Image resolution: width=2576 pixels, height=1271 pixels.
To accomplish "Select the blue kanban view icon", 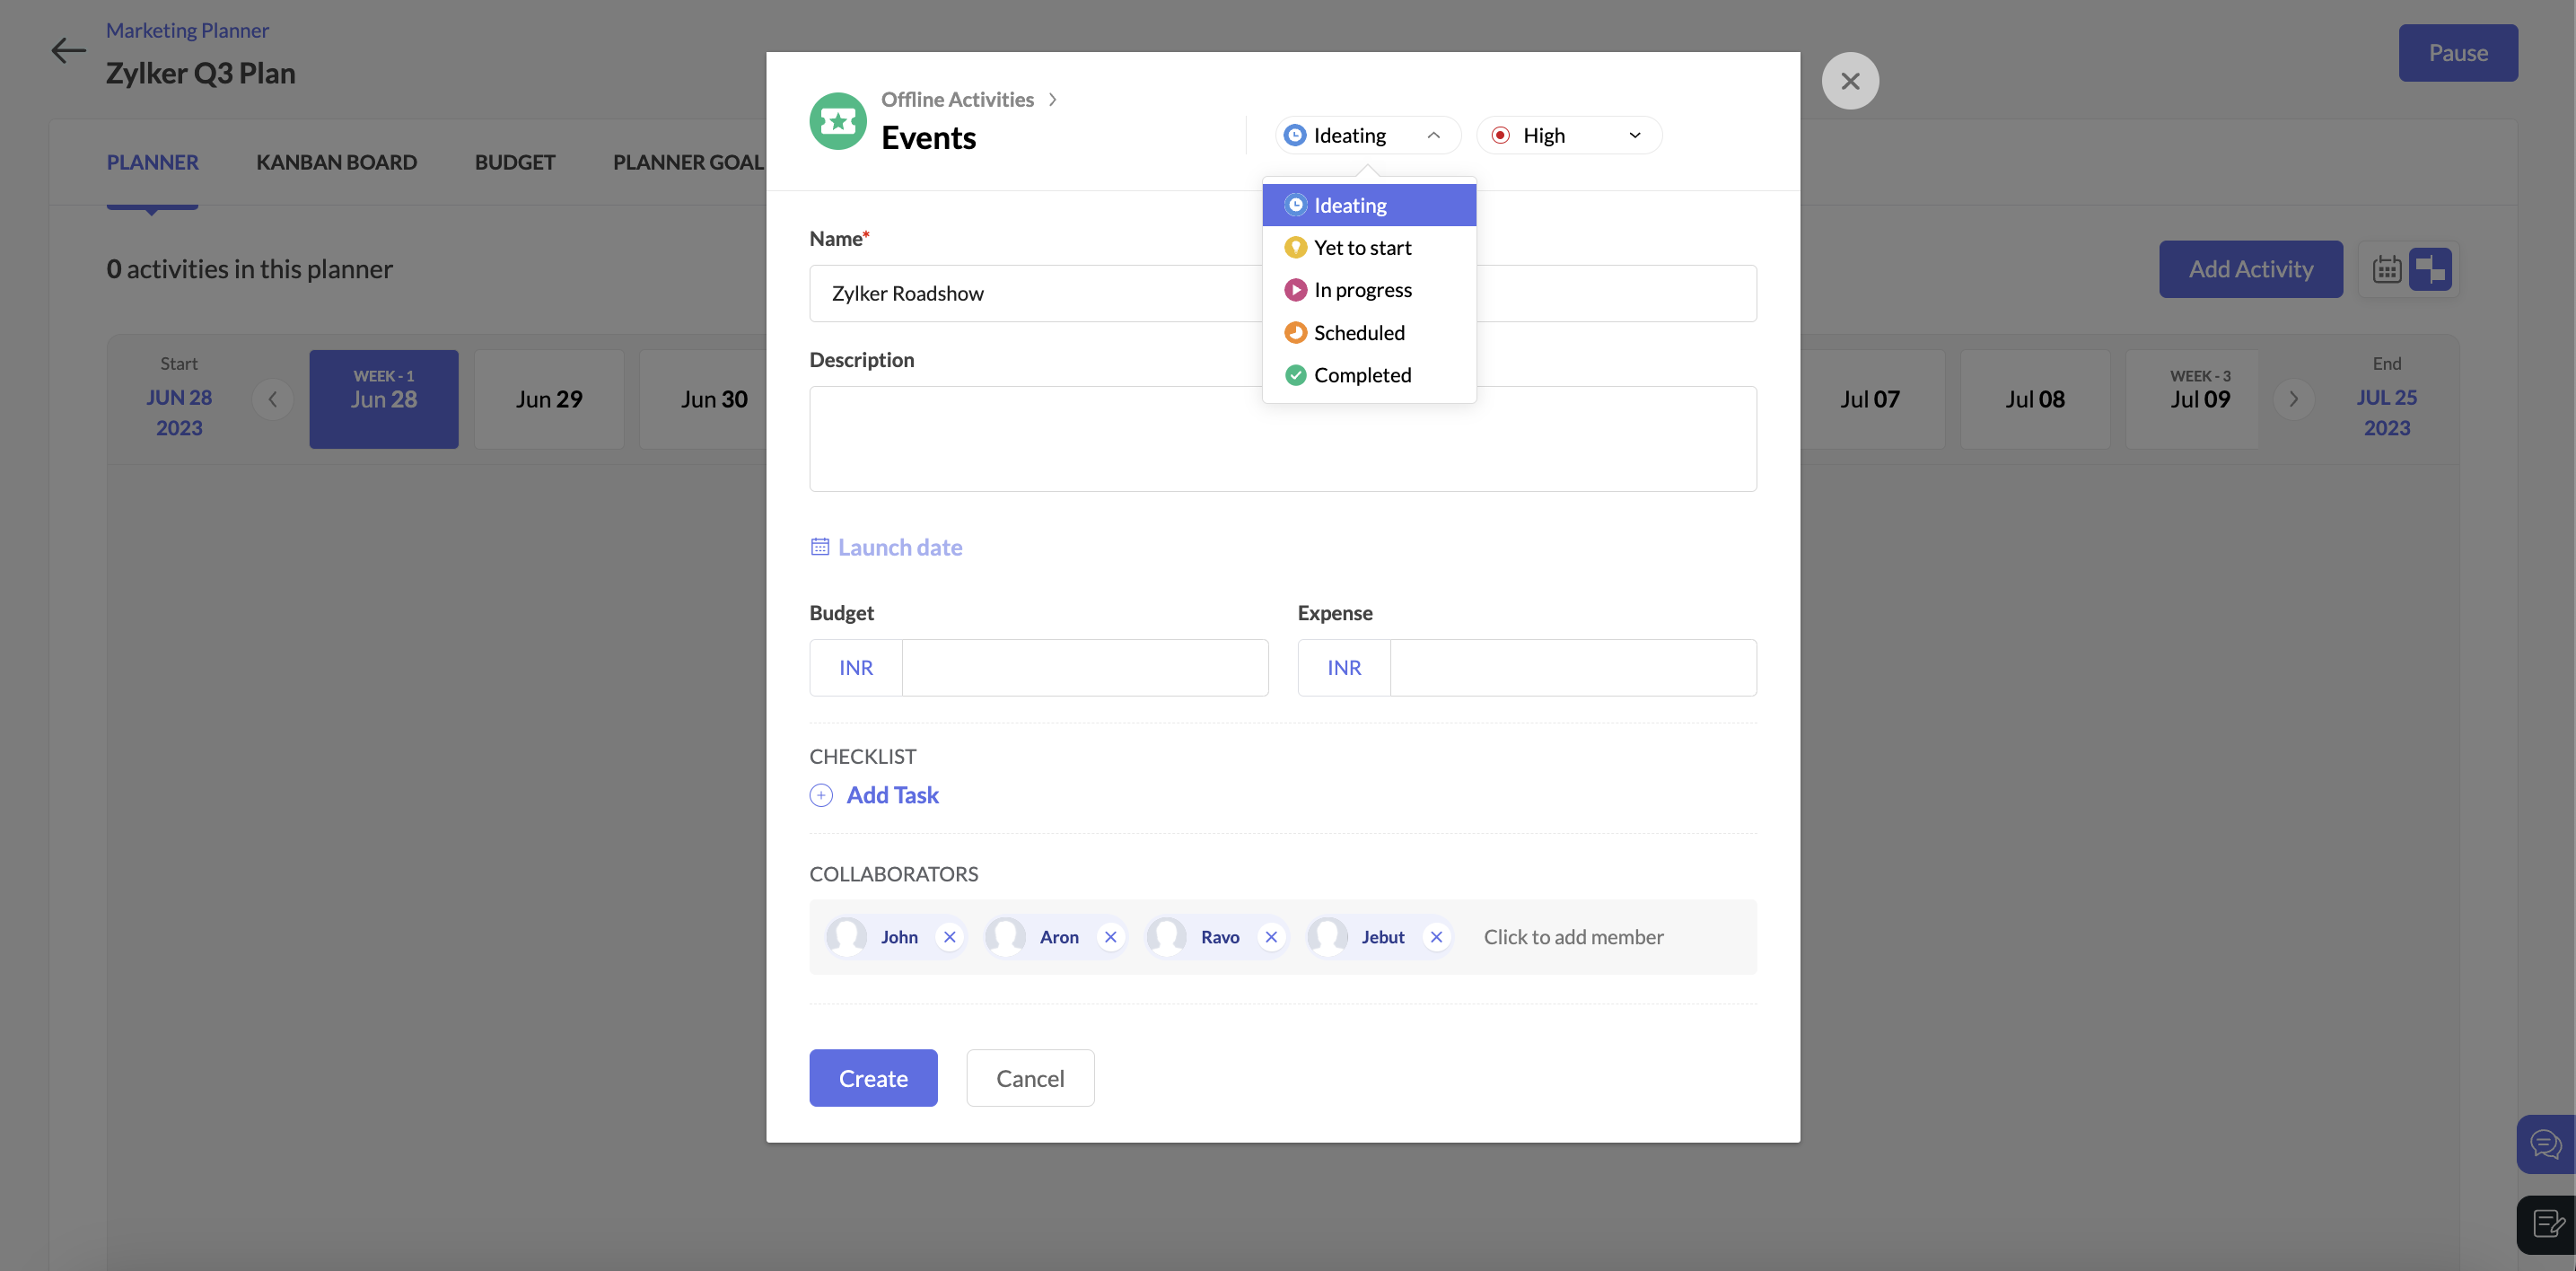I will pos(2431,268).
